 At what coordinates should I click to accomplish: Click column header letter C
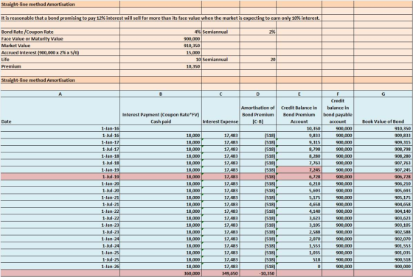[x=221, y=94]
